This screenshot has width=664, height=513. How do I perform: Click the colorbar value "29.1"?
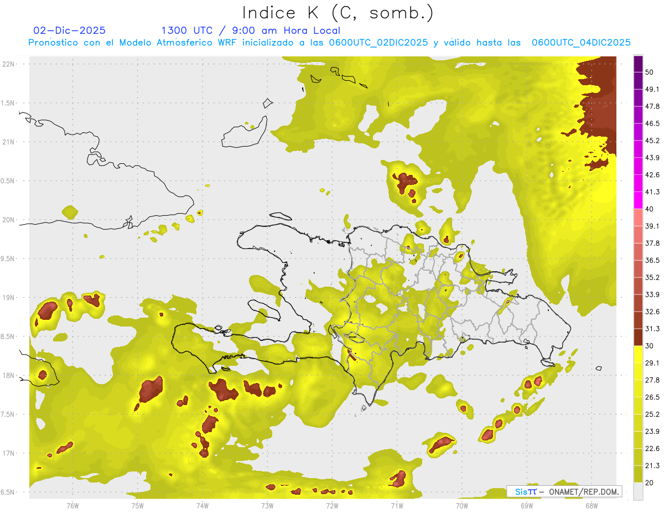click(x=653, y=363)
